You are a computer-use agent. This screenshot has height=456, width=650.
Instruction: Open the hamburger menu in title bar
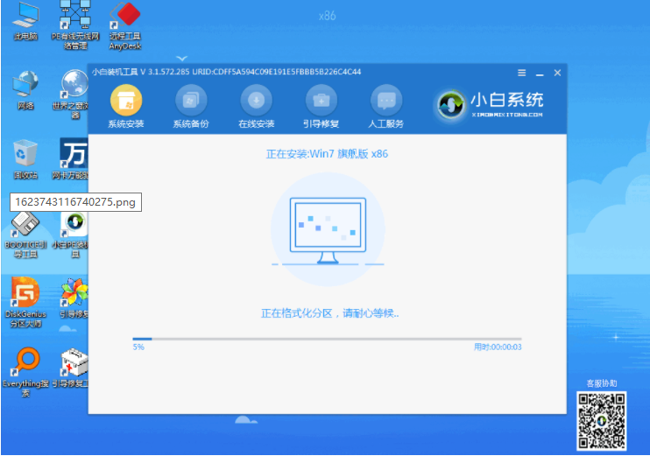click(522, 73)
